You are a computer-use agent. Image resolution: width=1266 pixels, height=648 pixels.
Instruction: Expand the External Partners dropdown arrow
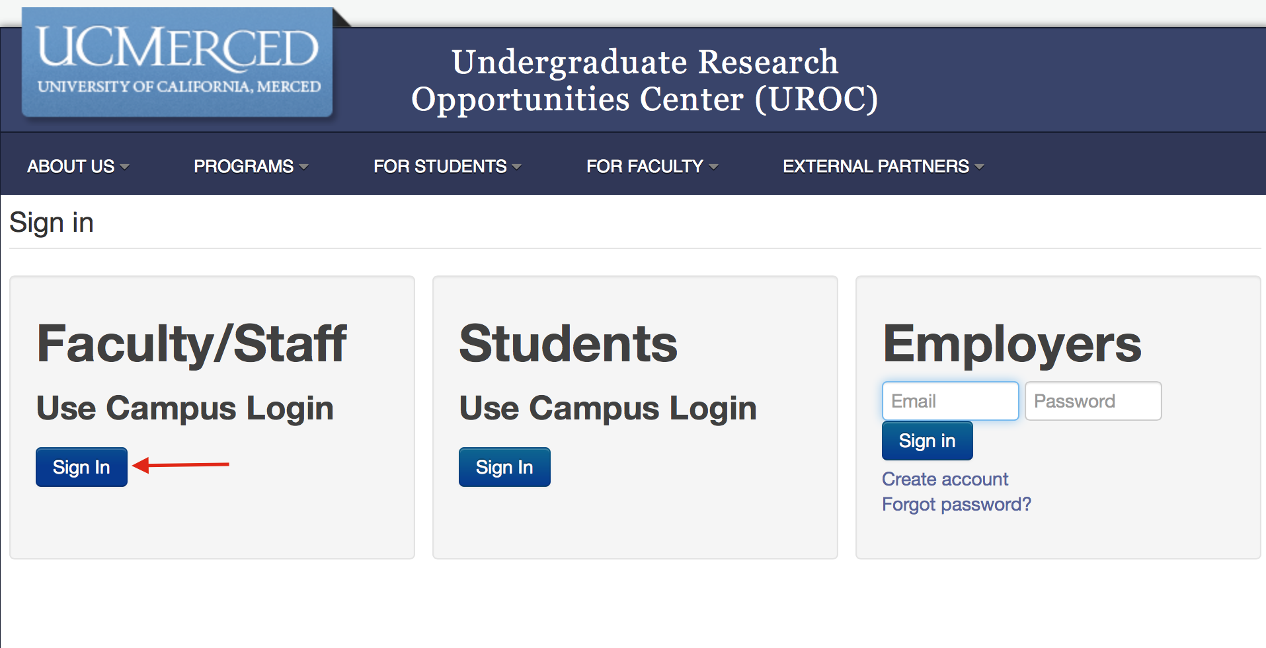pos(979,167)
